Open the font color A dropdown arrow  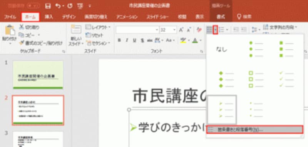tap(201, 40)
